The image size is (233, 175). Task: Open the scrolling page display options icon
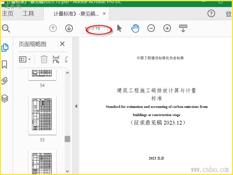pos(183,28)
